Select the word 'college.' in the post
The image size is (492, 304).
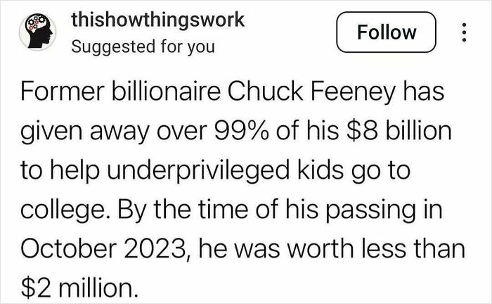point(63,210)
